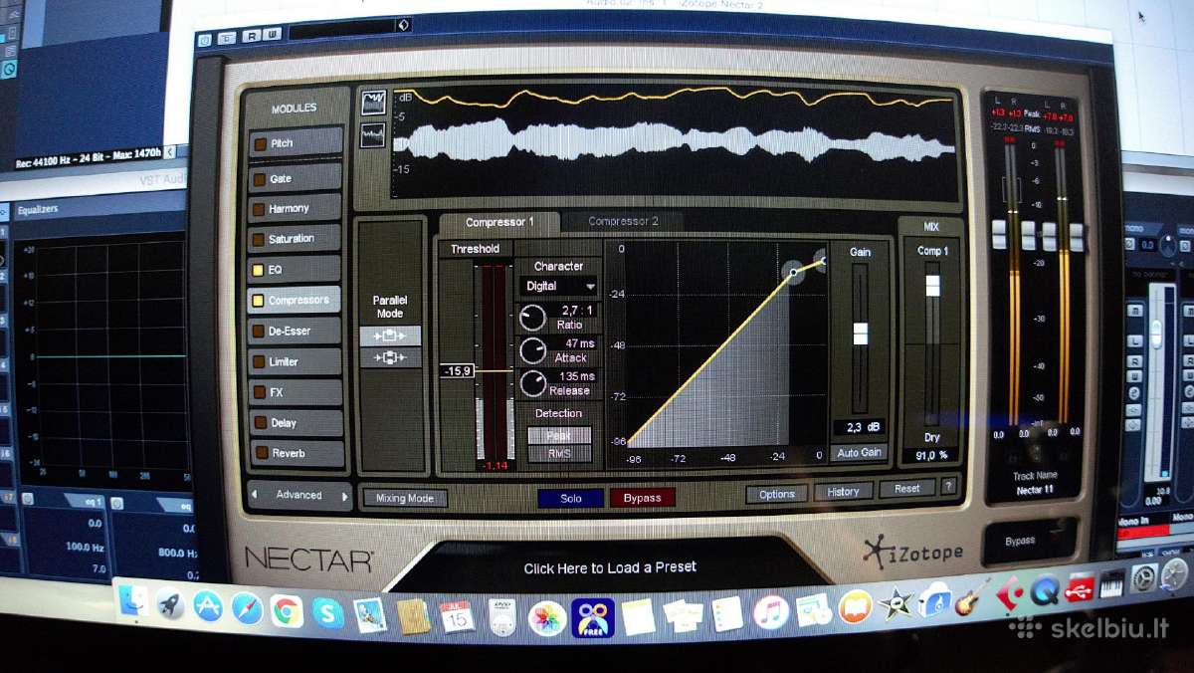Enable the R read automation button

(x=252, y=36)
